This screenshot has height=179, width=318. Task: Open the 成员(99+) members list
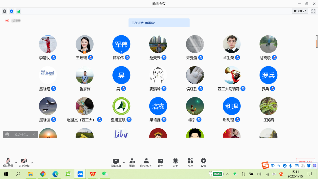(x=146, y=162)
